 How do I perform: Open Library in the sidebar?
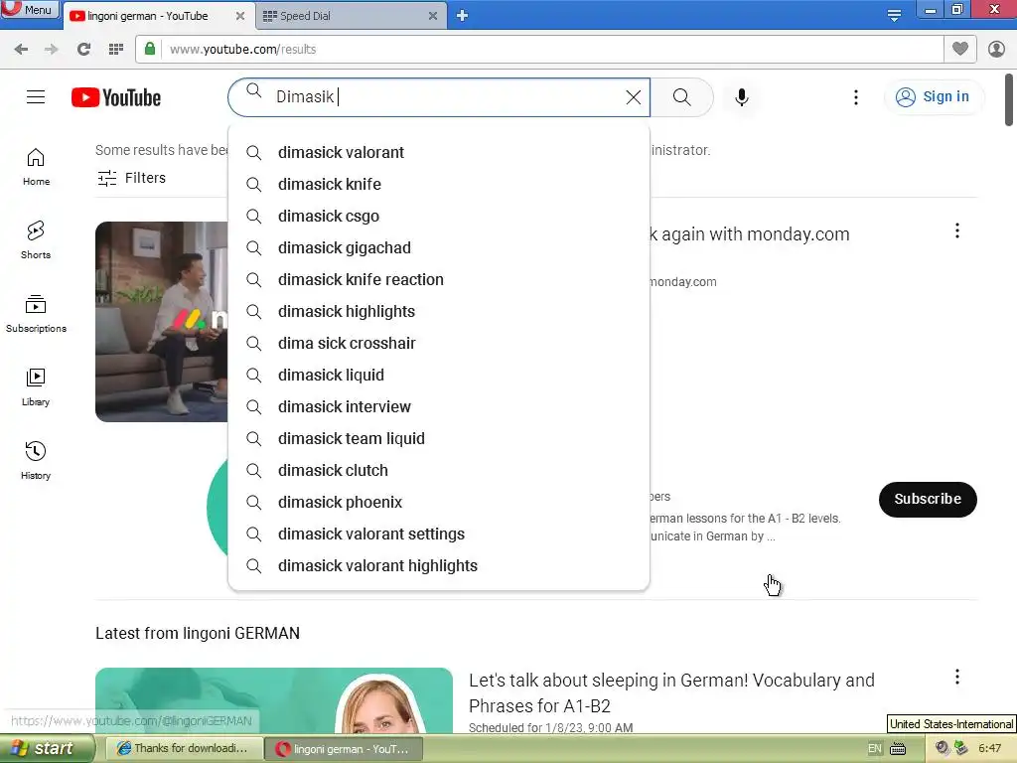tap(36, 387)
